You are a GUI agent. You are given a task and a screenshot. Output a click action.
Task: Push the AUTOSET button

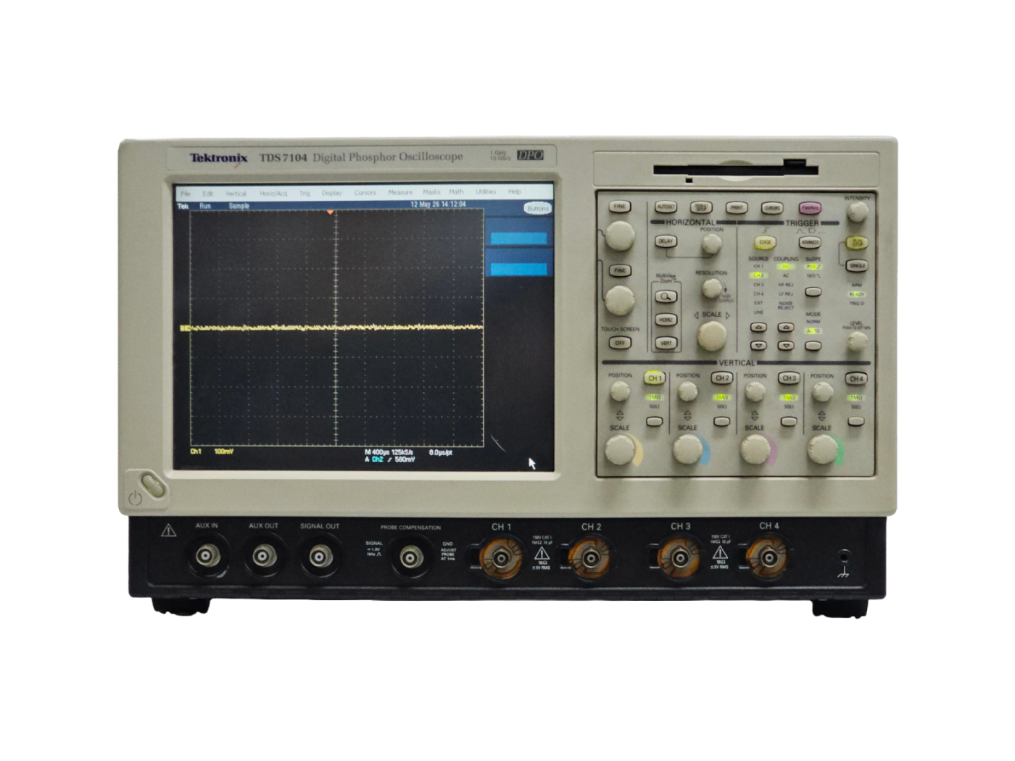pyautogui.click(x=666, y=207)
